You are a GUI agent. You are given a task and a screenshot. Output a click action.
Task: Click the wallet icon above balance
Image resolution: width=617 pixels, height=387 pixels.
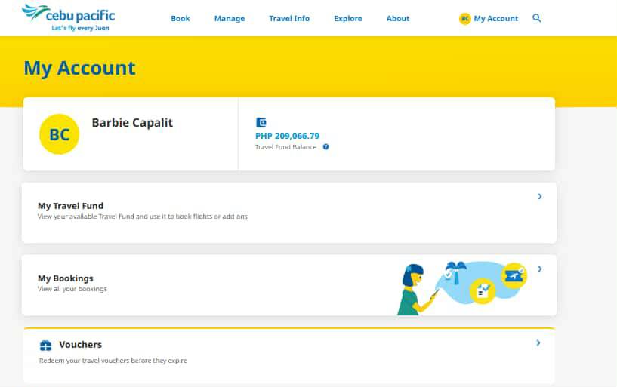261,122
